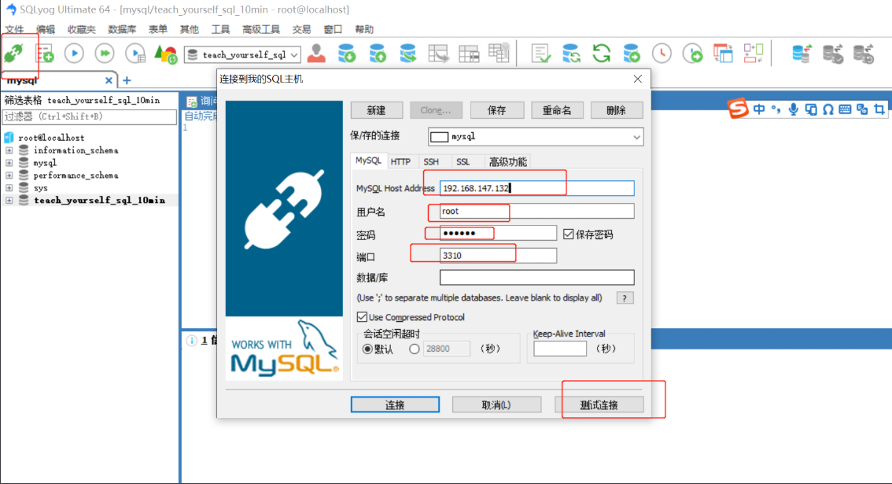This screenshot has height=484, width=892.
Task: Click gray database icon with checkmark
Action: click(x=832, y=54)
